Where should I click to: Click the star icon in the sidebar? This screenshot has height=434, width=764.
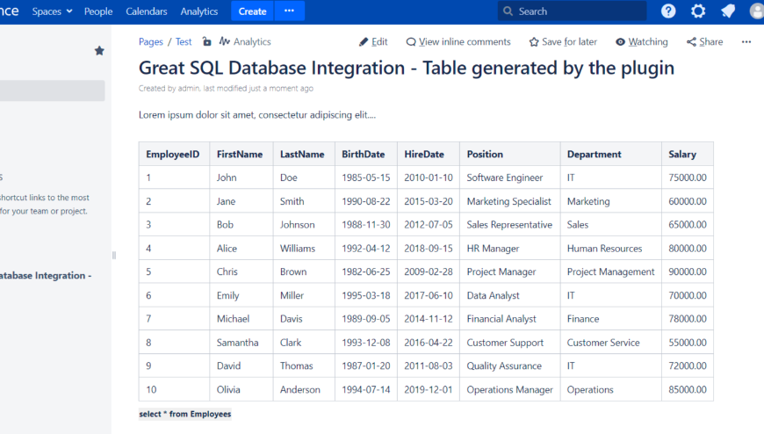(x=99, y=51)
